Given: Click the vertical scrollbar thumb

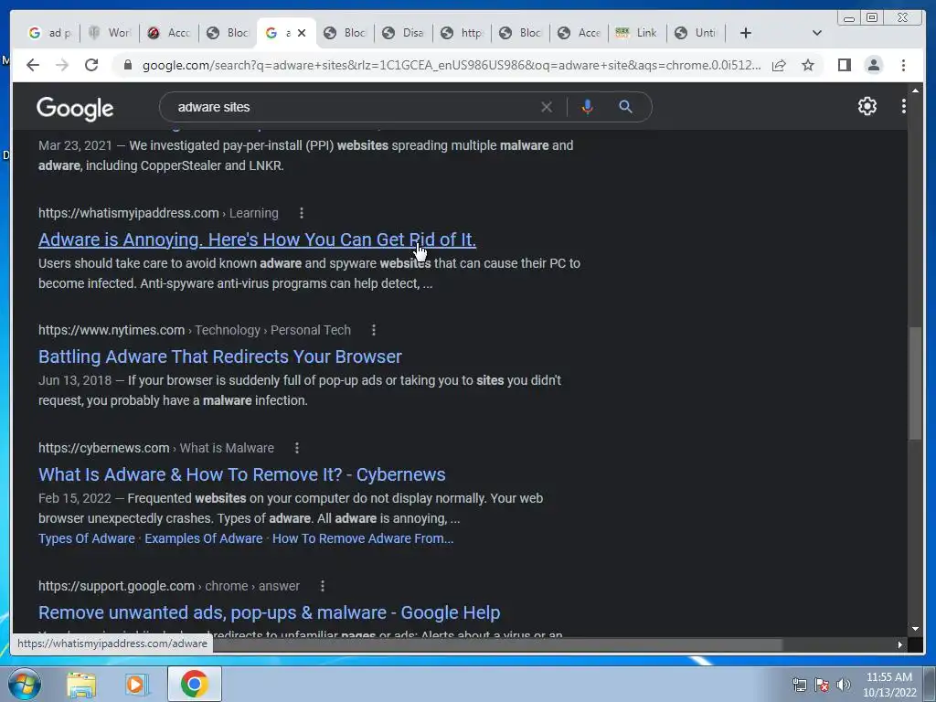Looking at the screenshot, I should (x=915, y=384).
